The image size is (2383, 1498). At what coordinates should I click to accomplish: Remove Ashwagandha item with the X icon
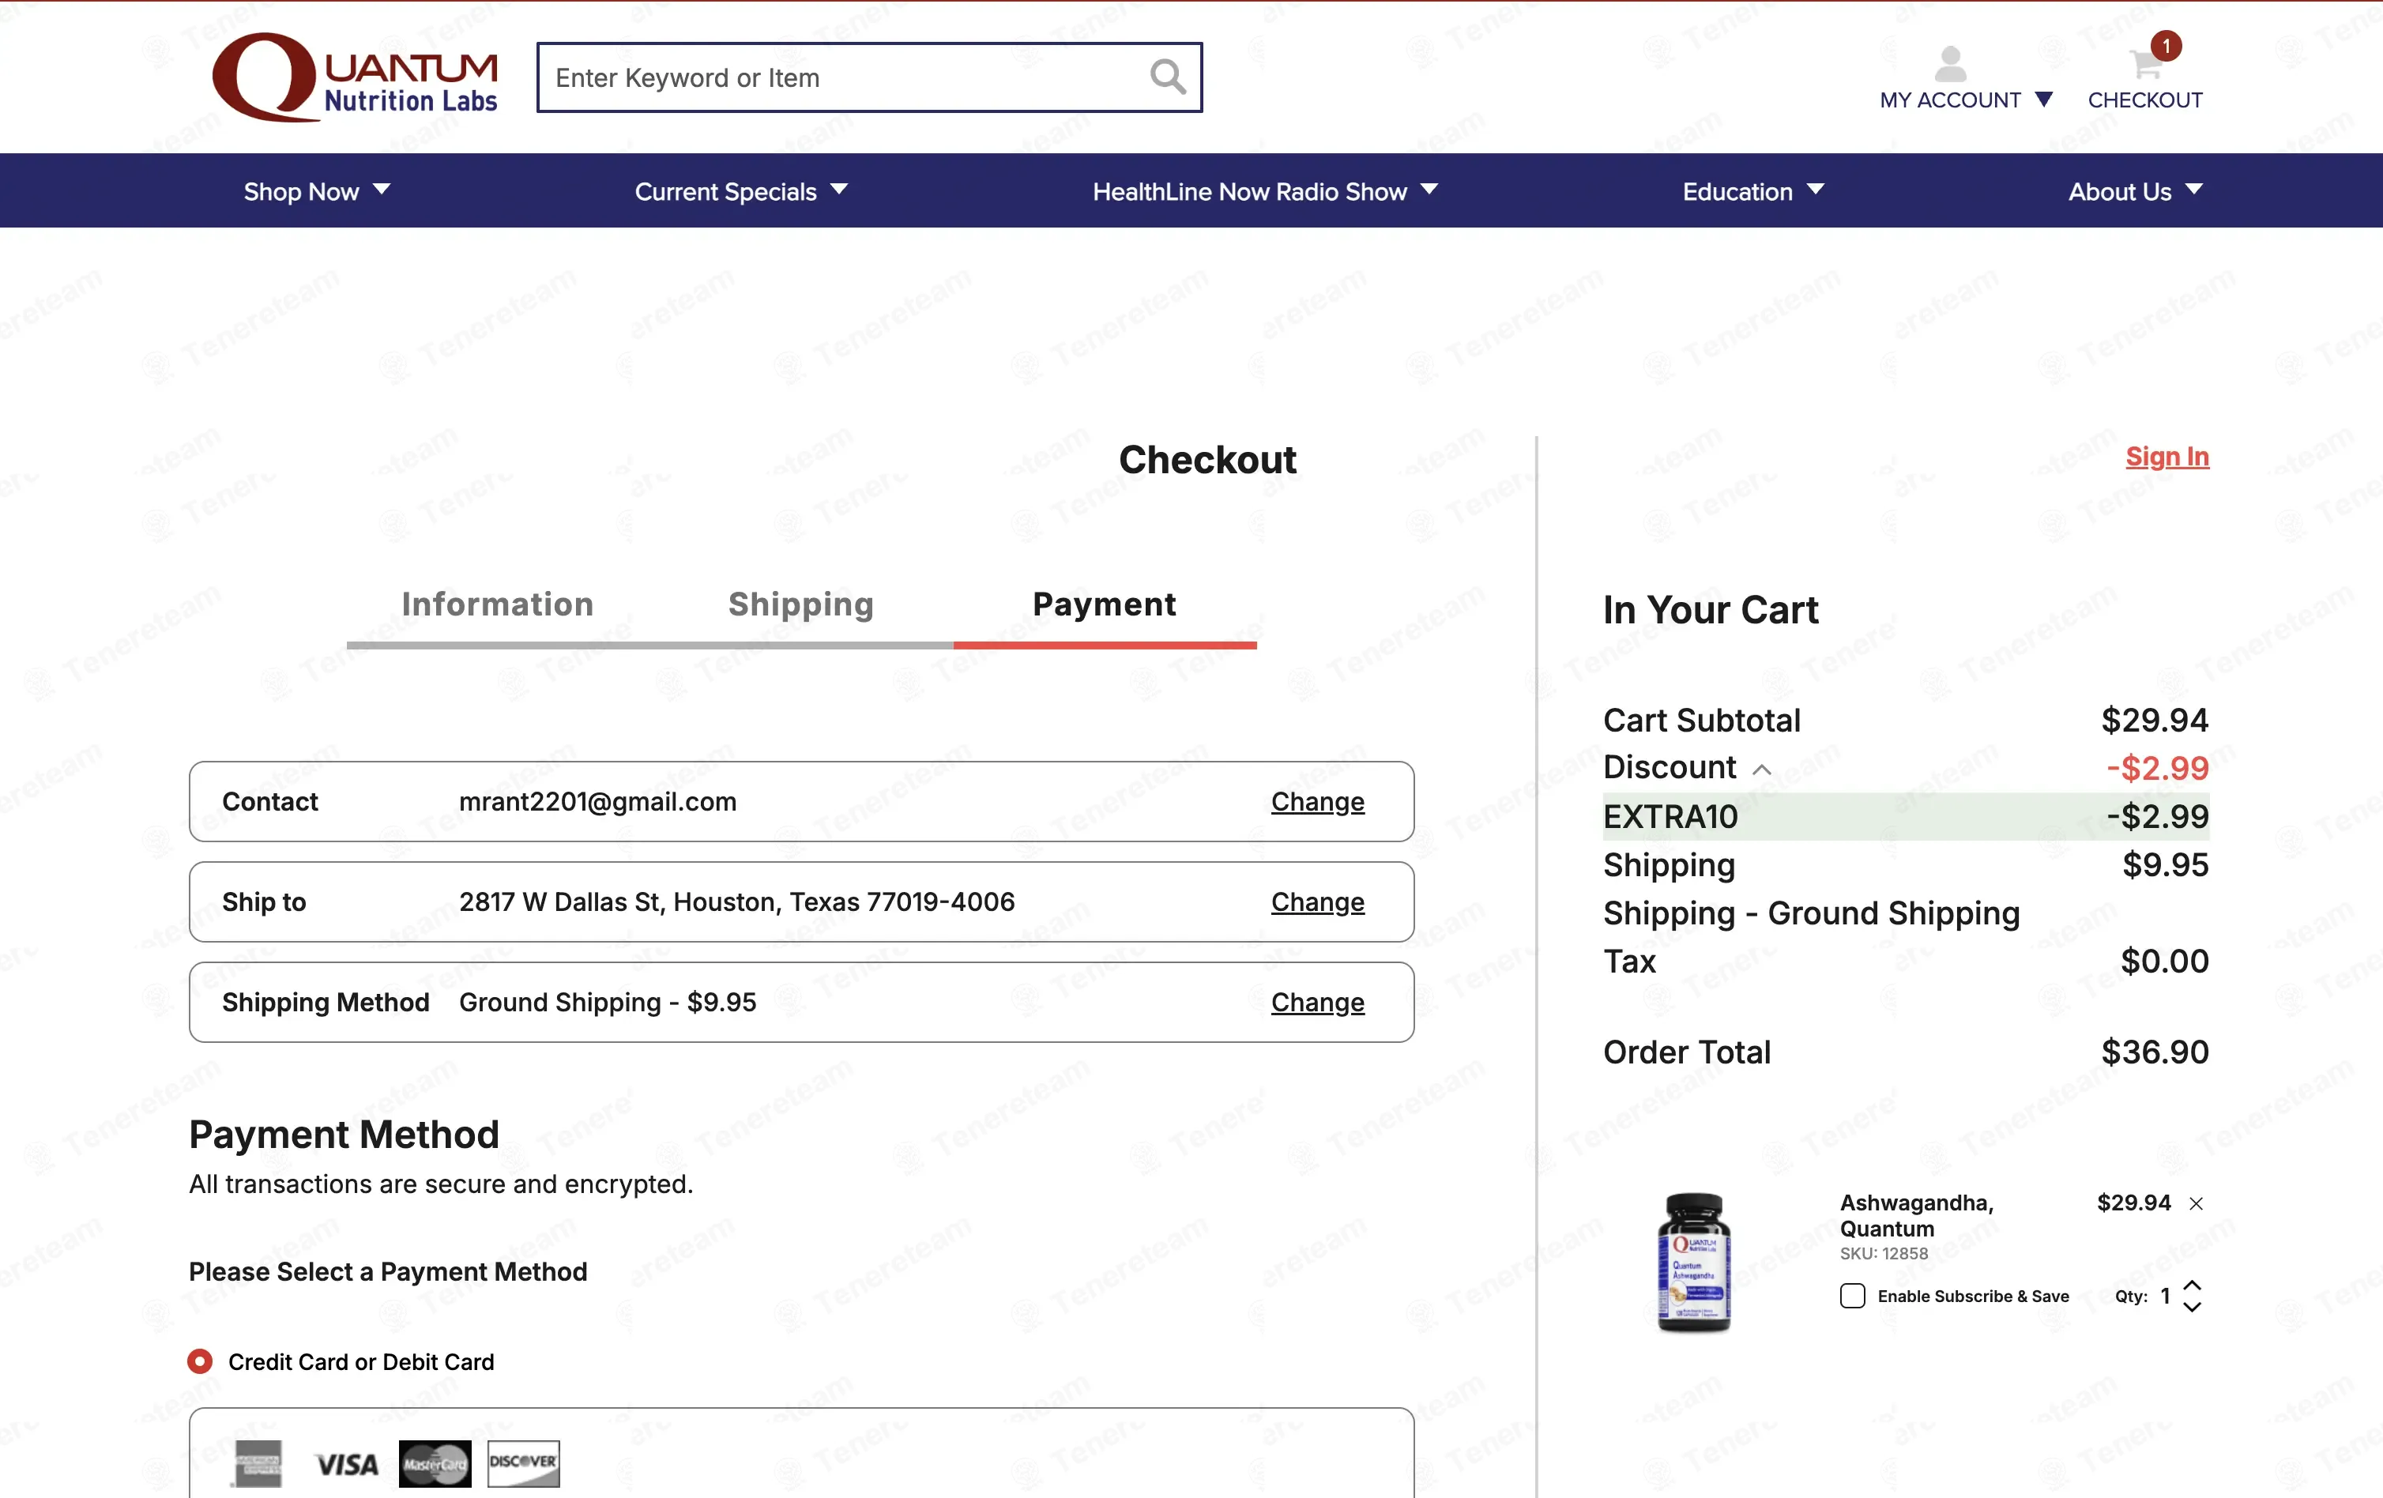[x=2196, y=1203]
